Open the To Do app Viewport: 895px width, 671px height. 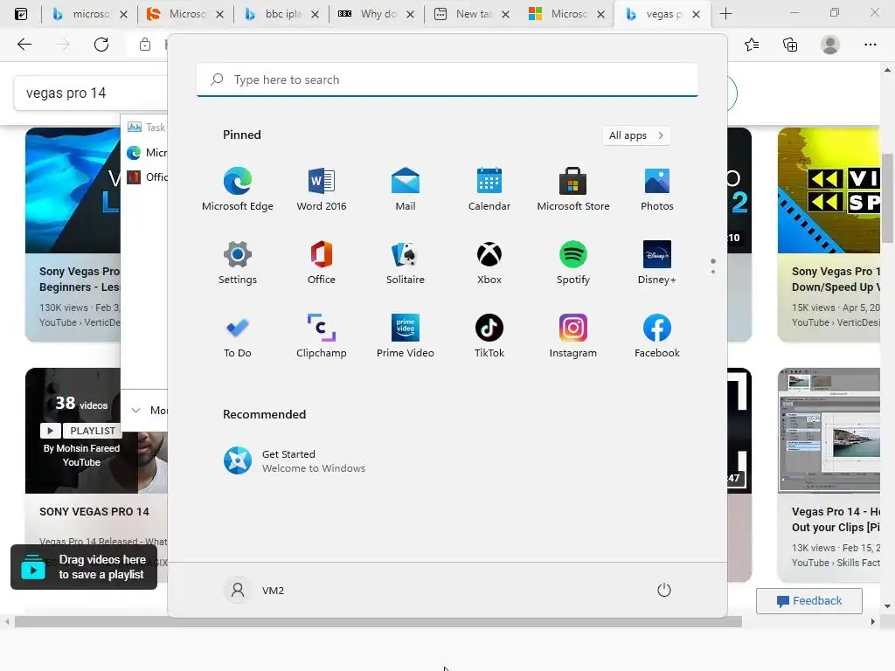pyautogui.click(x=238, y=336)
